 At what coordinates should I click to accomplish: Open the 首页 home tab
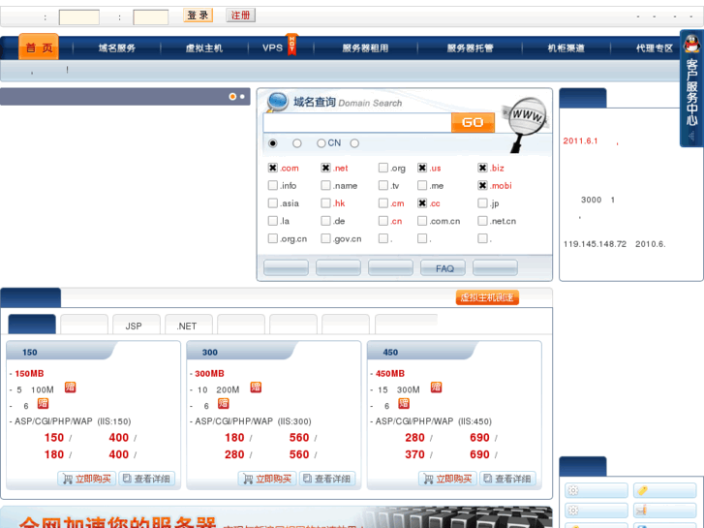coord(39,47)
